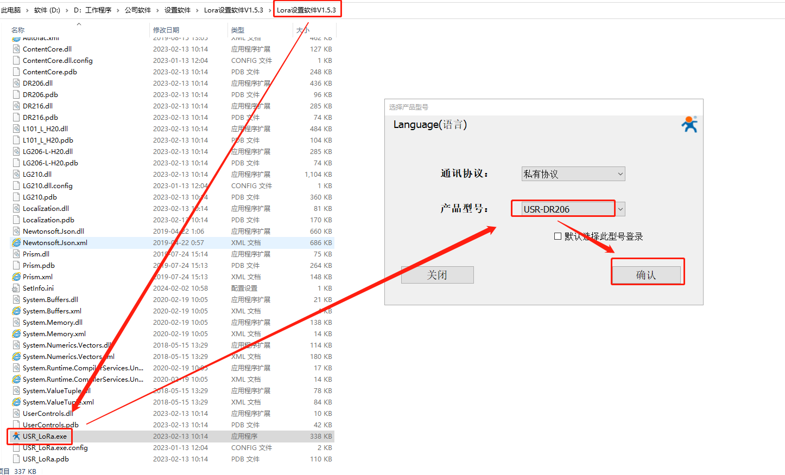Image resolution: width=785 pixels, height=475 pixels.
Task: Click the 关闭 close button
Action: coord(437,275)
